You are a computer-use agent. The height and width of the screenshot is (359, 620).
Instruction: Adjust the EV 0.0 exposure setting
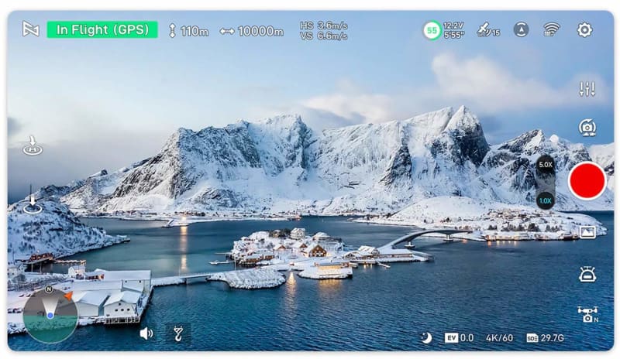point(459,338)
